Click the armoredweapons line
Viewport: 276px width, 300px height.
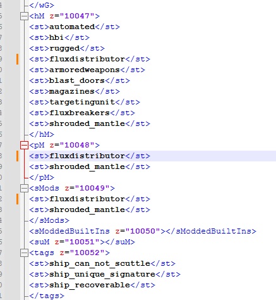point(87,70)
